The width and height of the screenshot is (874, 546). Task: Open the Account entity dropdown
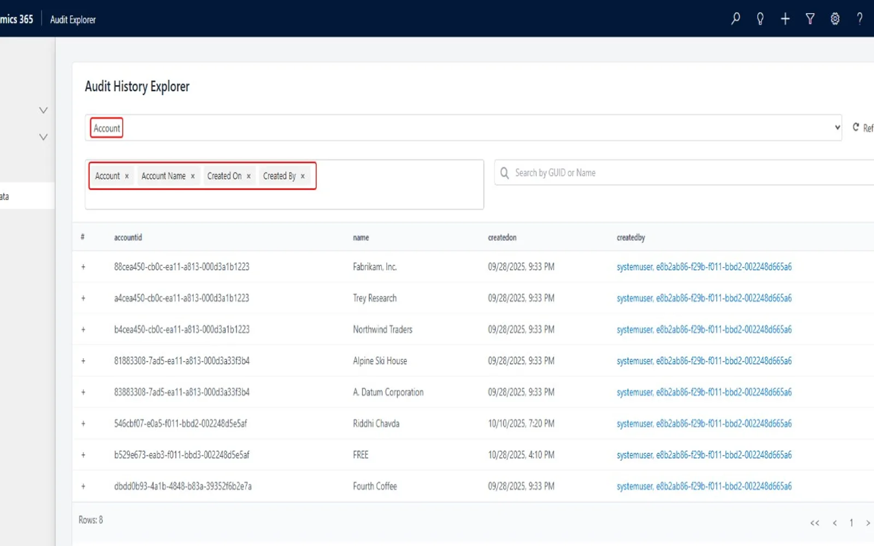pyautogui.click(x=463, y=128)
